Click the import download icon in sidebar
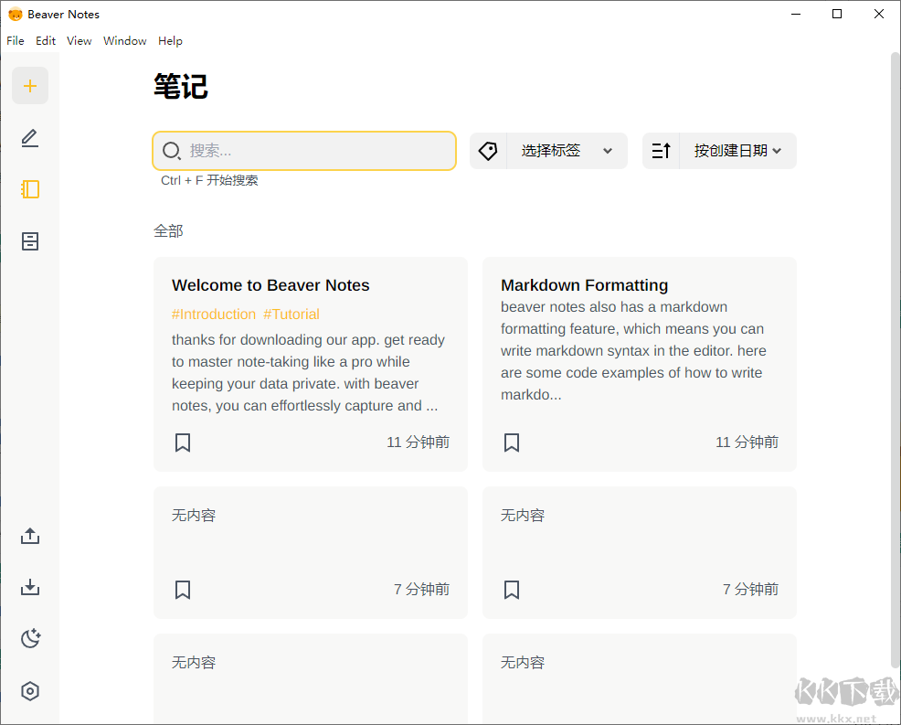The width and height of the screenshot is (901, 725). pyautogui.click(x=30, y=587)
